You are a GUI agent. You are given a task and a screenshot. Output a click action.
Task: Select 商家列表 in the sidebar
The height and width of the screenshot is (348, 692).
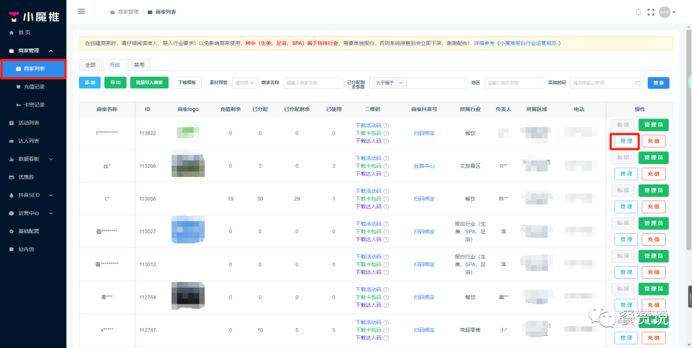pyautogui.click(x=33, y=69)
